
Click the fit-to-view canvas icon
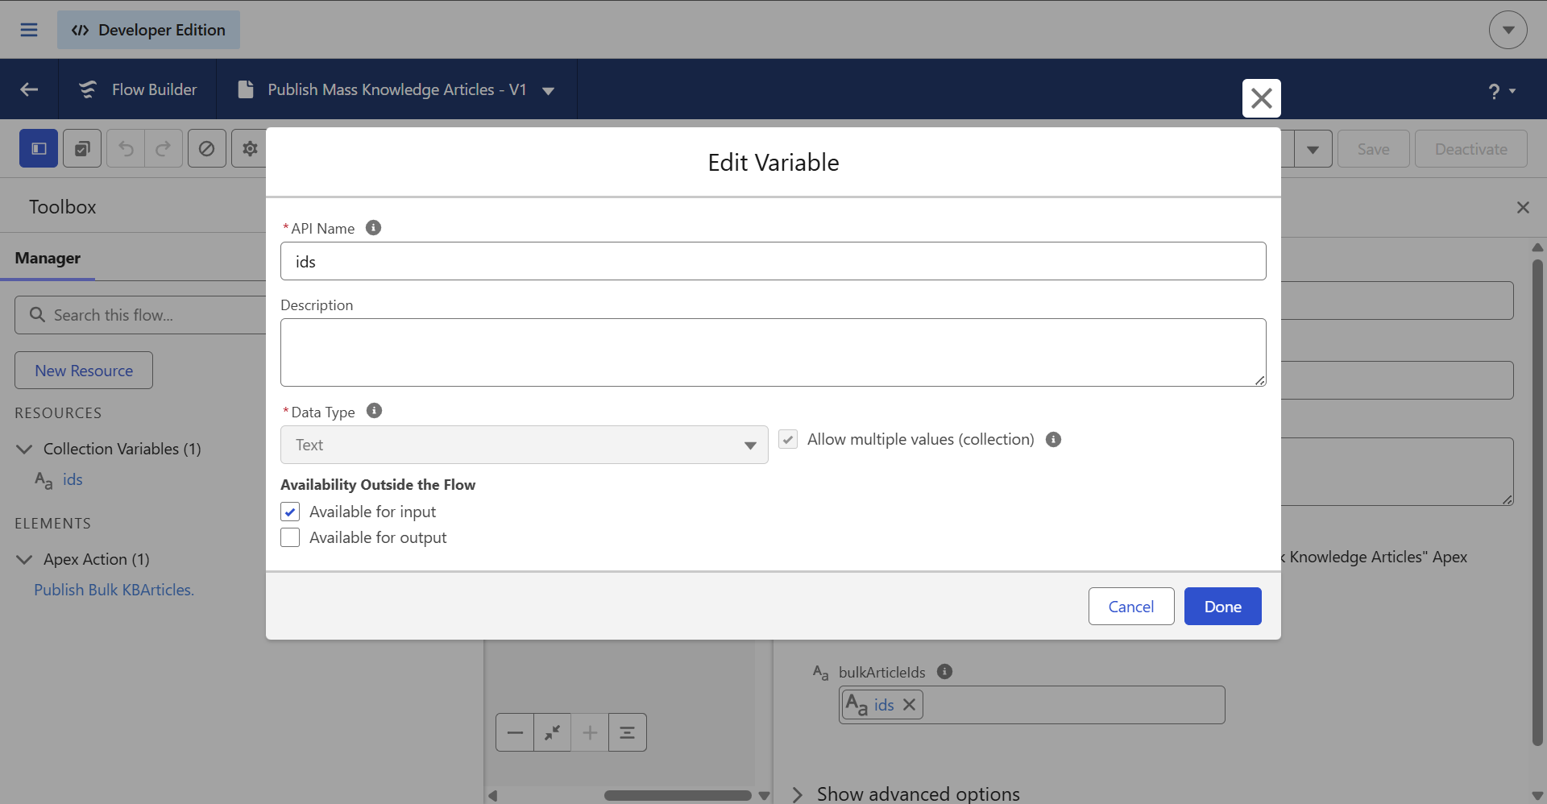[552, 732]
